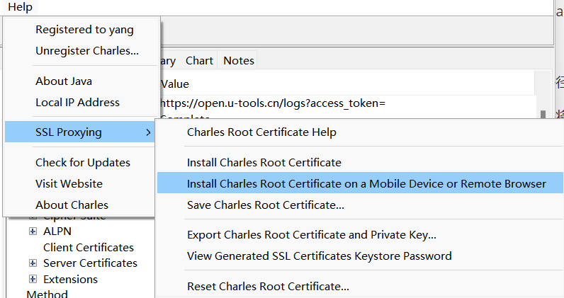Select Client Certificates row
The width and height of the screenshot is (564, 298).
(x=89, y=247)
